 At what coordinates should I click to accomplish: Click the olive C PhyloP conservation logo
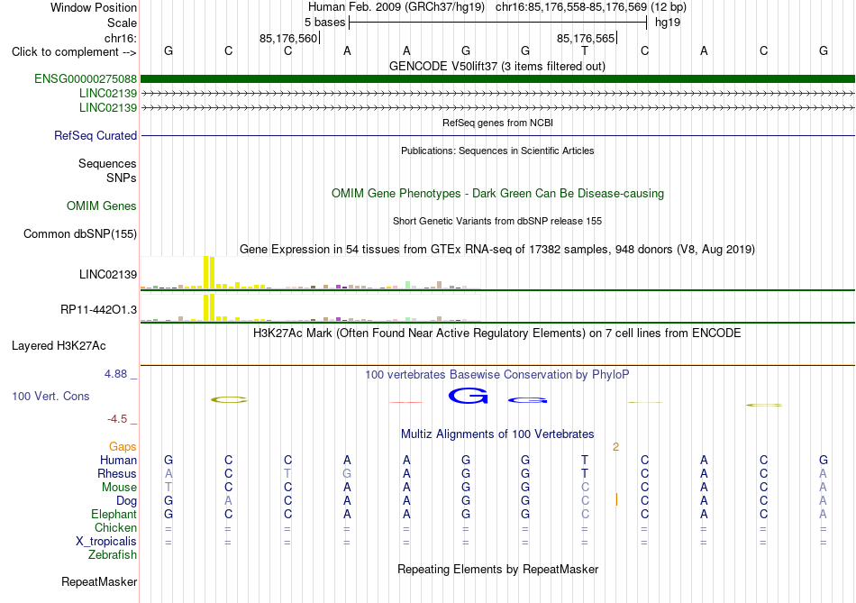(229, 400)
